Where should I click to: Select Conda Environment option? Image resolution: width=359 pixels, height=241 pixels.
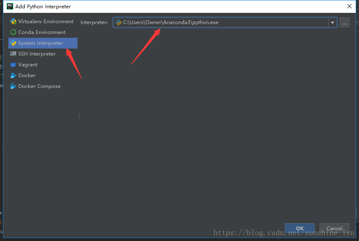pyautogui.click(x=43, y=32)
